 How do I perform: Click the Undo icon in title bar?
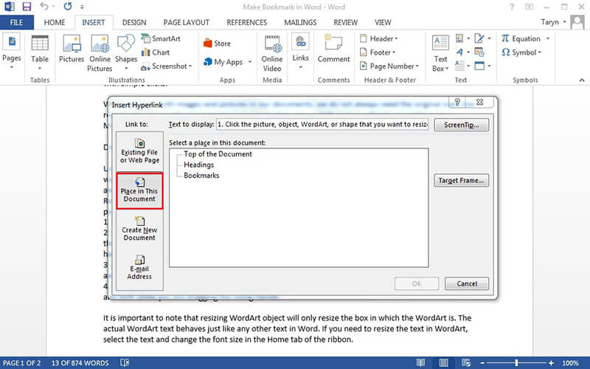click(x=44, y=7)
